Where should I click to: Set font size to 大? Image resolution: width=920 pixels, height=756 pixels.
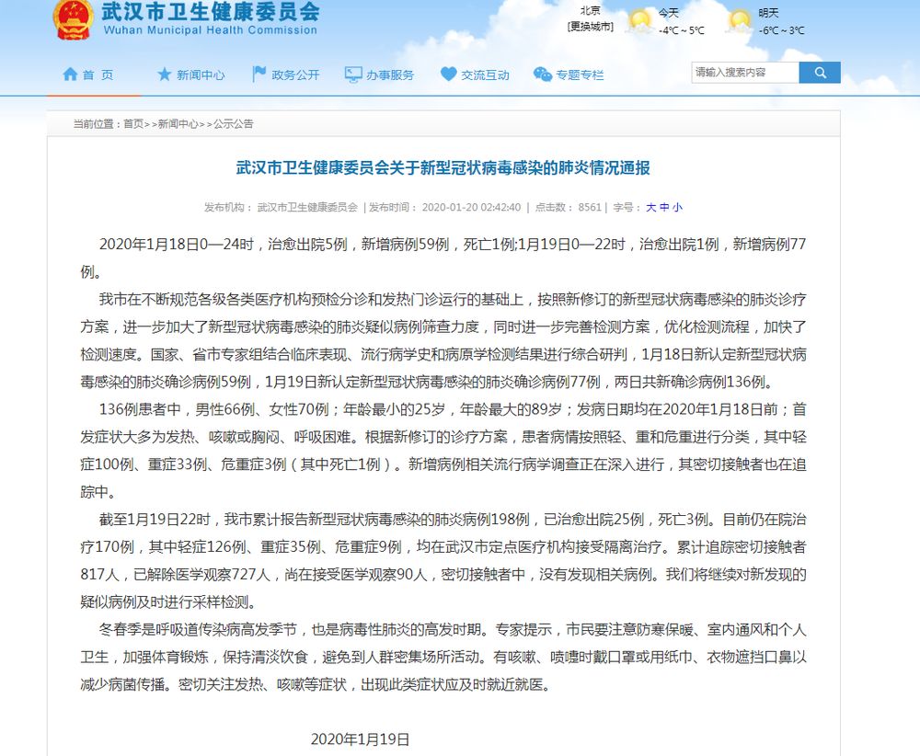(x=650, y=208)
